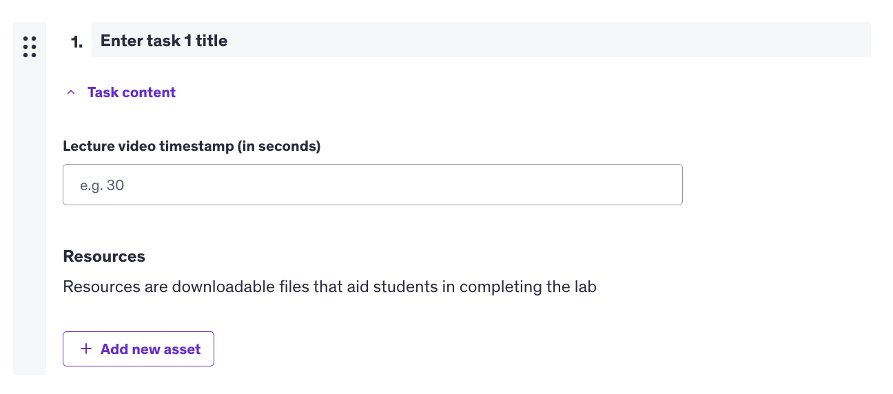The width and height of the screenshot is (893, 394).
Task: Select the Resources heading
Action: [x=104, y=257]
